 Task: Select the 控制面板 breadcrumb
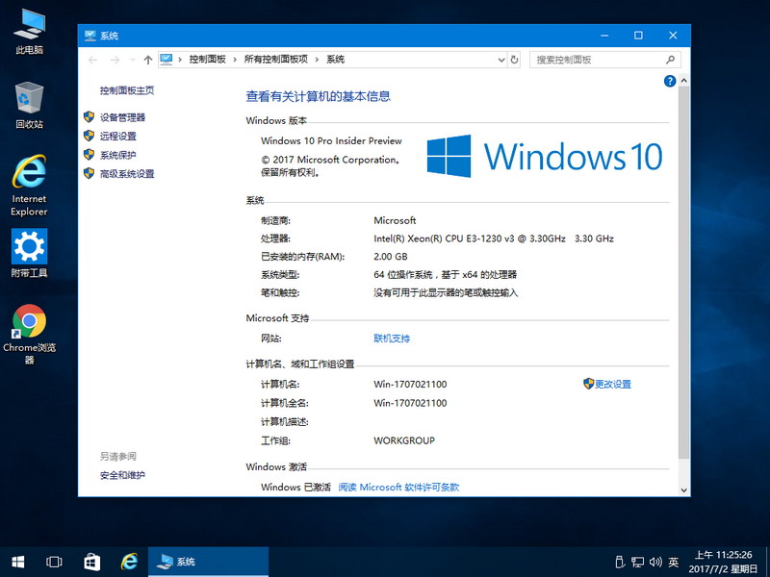[x=207, y=60]
